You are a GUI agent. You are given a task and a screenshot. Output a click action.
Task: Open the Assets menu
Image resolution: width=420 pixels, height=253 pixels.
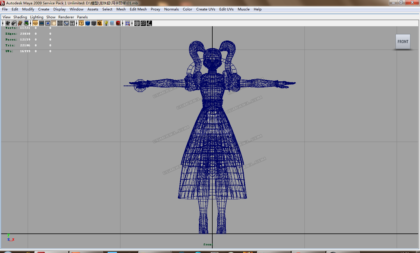[x=93, y=9]
